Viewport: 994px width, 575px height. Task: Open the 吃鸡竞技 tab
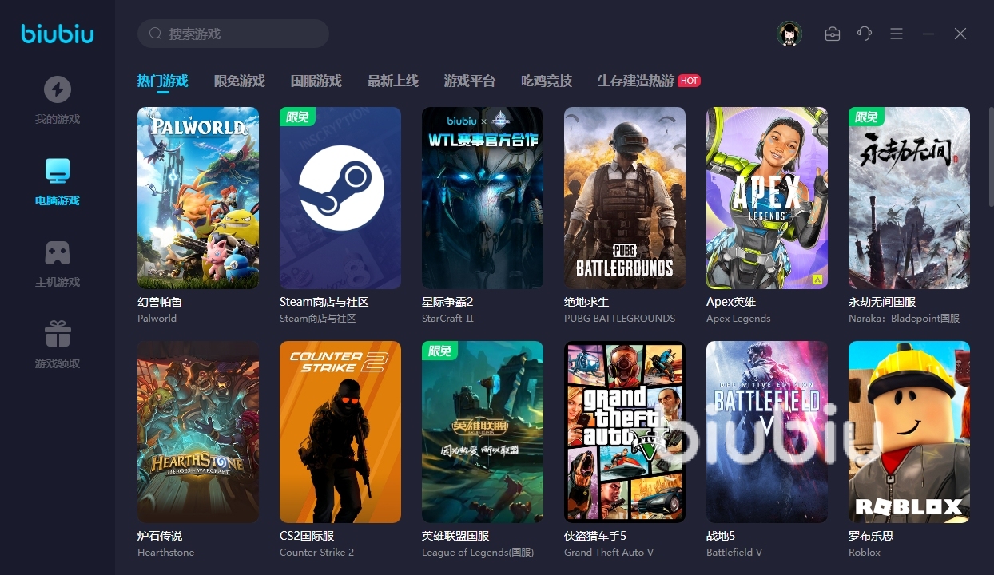pos(546,81)
